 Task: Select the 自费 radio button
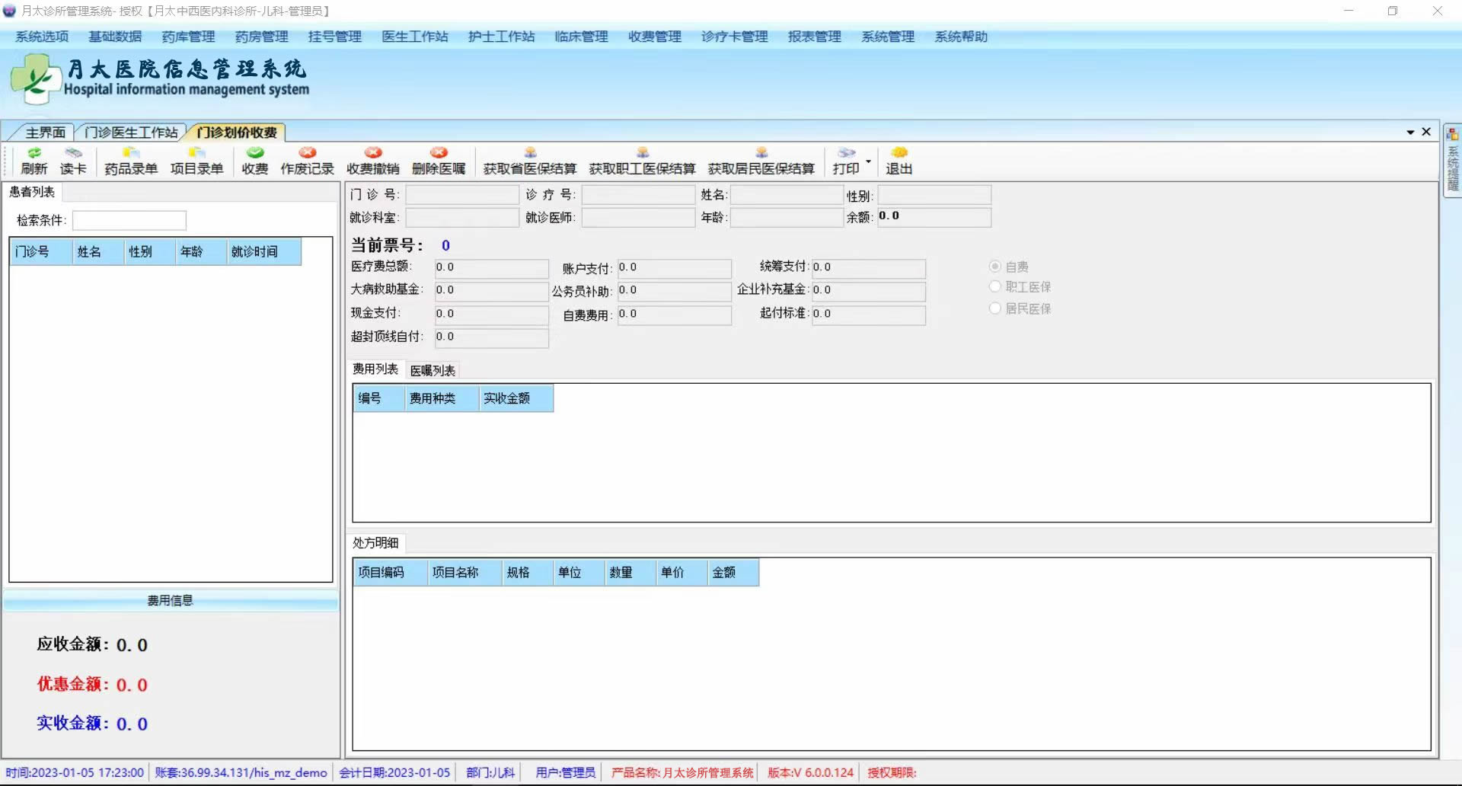tap(994, 267)
